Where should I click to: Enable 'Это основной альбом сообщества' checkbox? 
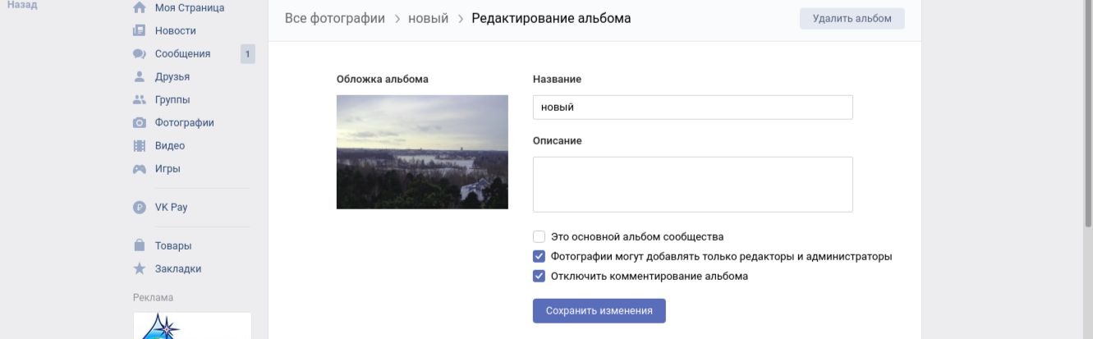[540, 236]
